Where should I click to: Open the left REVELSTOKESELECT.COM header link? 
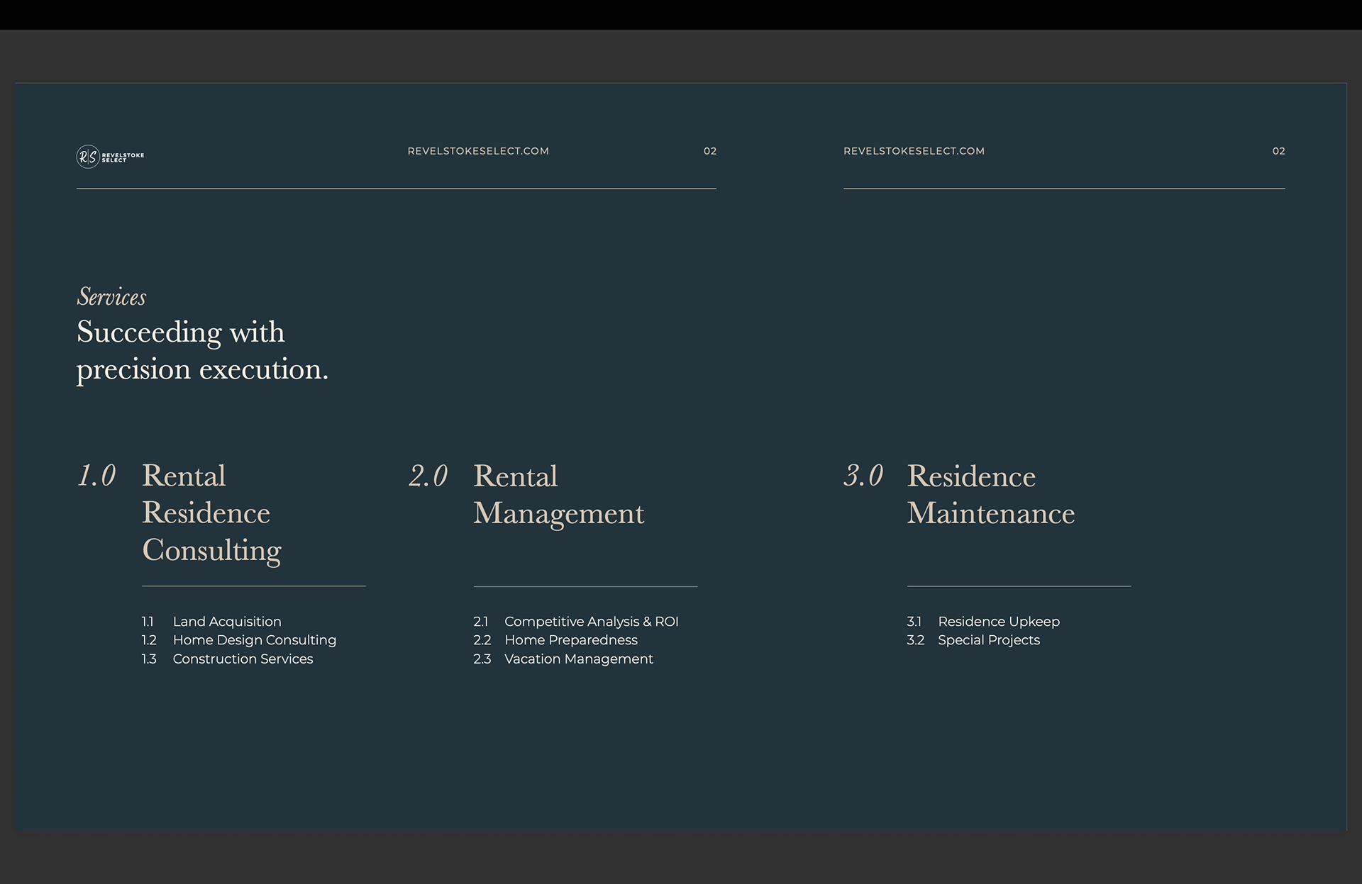coord(478,151)
